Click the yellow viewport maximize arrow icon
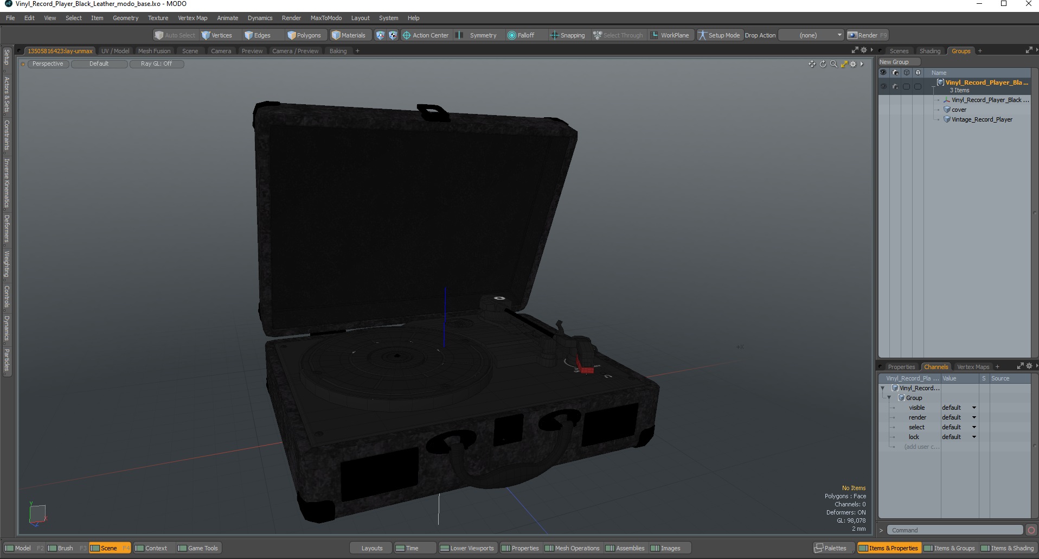 coord(844,64)
